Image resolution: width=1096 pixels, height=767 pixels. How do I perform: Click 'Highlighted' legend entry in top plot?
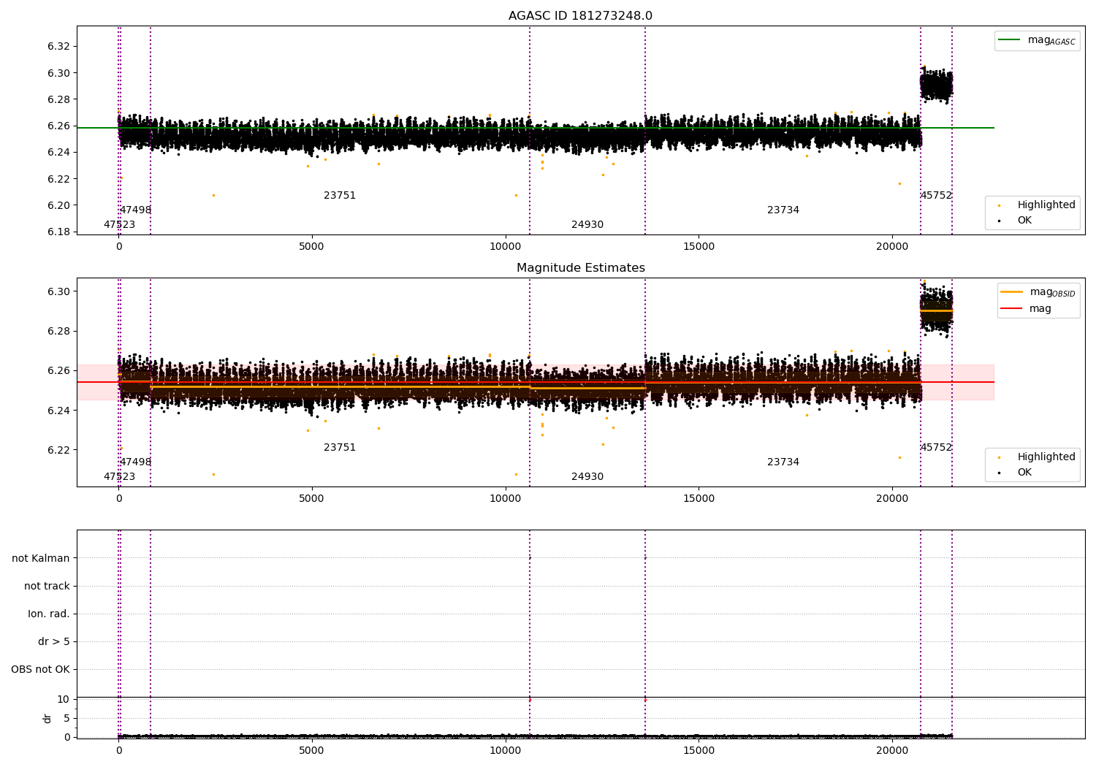(x=1046, y=205)
